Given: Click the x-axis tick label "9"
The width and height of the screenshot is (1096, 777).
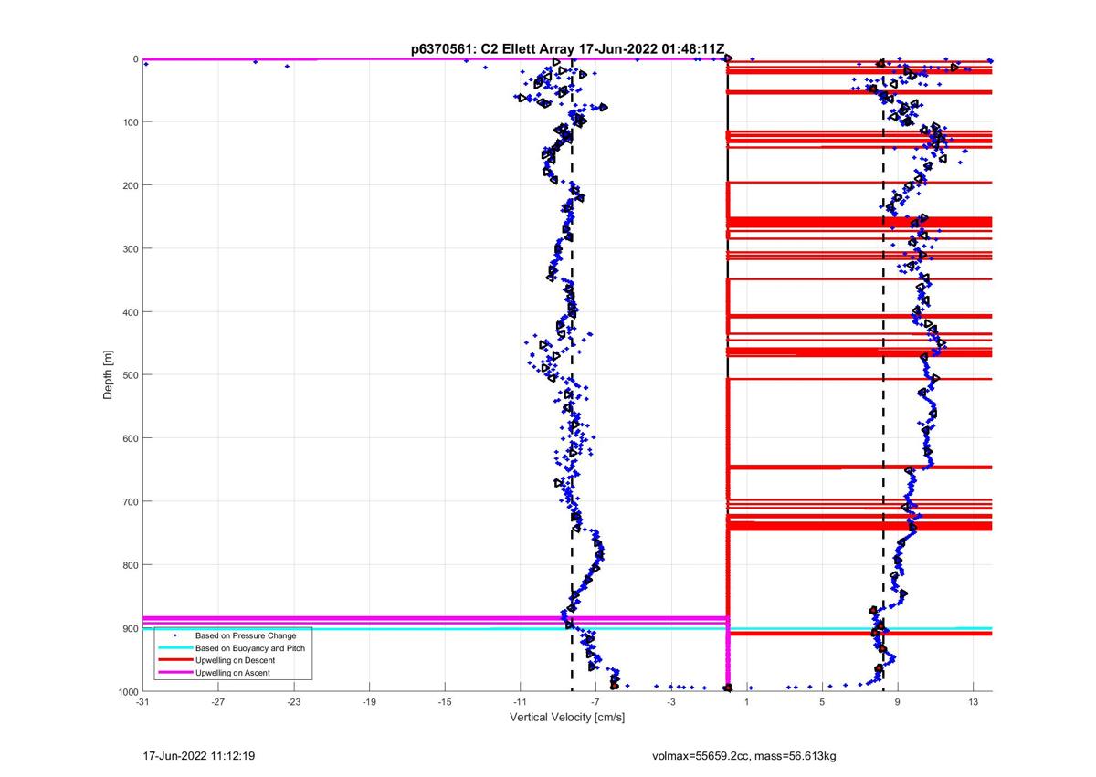Looking at the screenshot, I should tap(898, 702).
